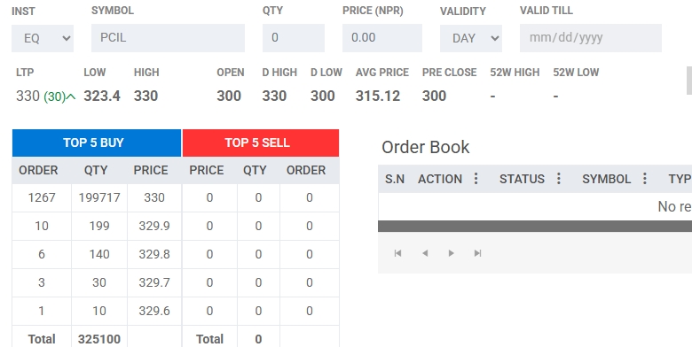692x347 pixels.
Task: Sort by the ACTION column header
Action: [440, 179]
